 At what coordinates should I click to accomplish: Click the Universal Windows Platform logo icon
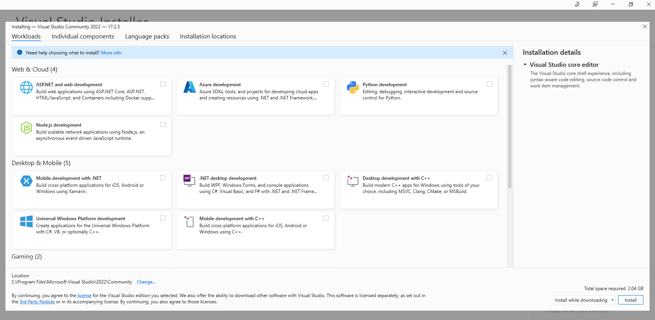tap(26, 221)
